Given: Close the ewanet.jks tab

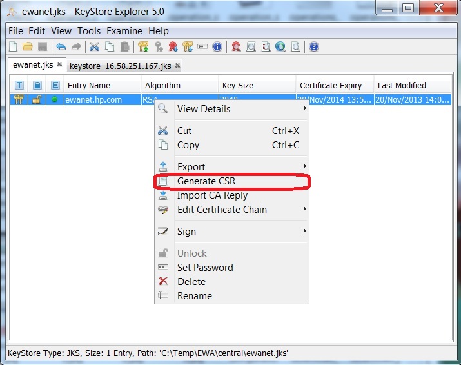Looking at the screenshot, I should 59,64.
